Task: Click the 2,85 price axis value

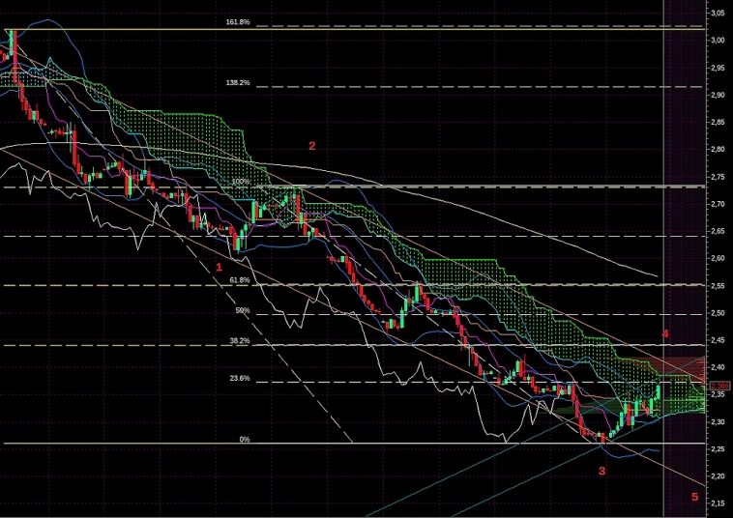Action: point(718,123)
